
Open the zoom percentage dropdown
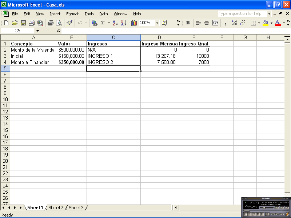pyautogui.click(x=157, y=23)
